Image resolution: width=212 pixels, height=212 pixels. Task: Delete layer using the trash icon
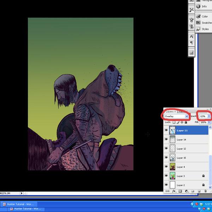point(205,191)
